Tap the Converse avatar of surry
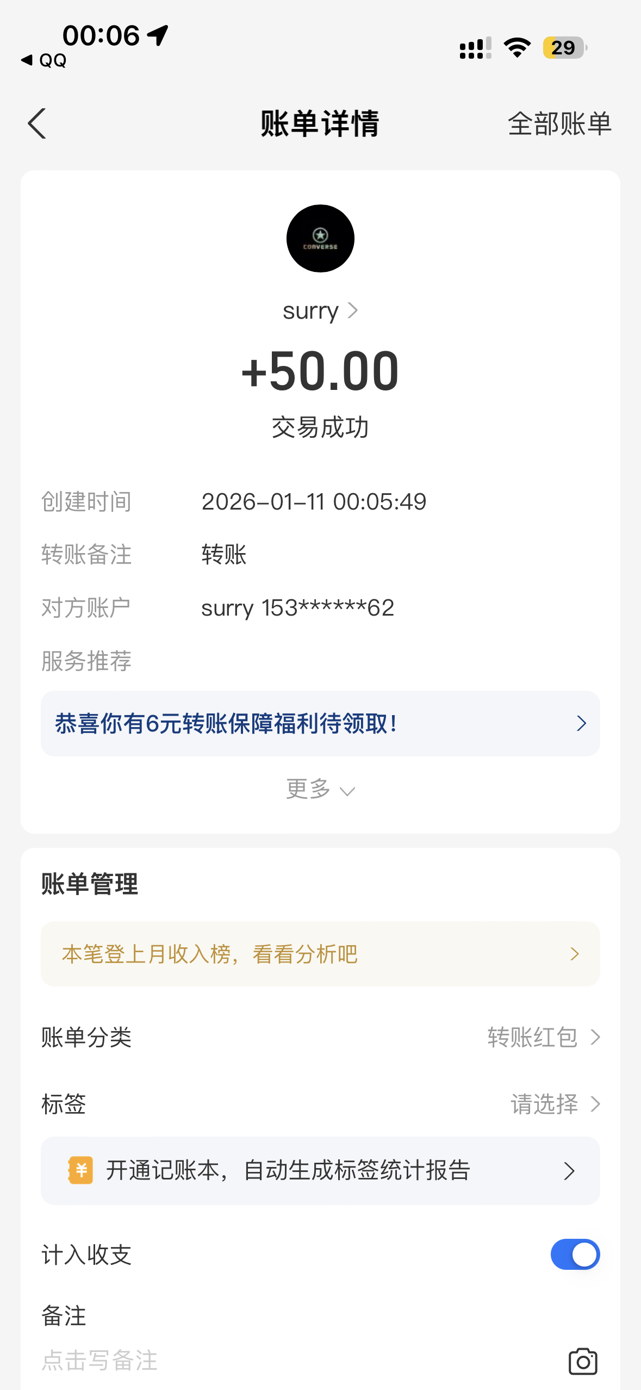The image size is (641, 1390). point(320,239)
